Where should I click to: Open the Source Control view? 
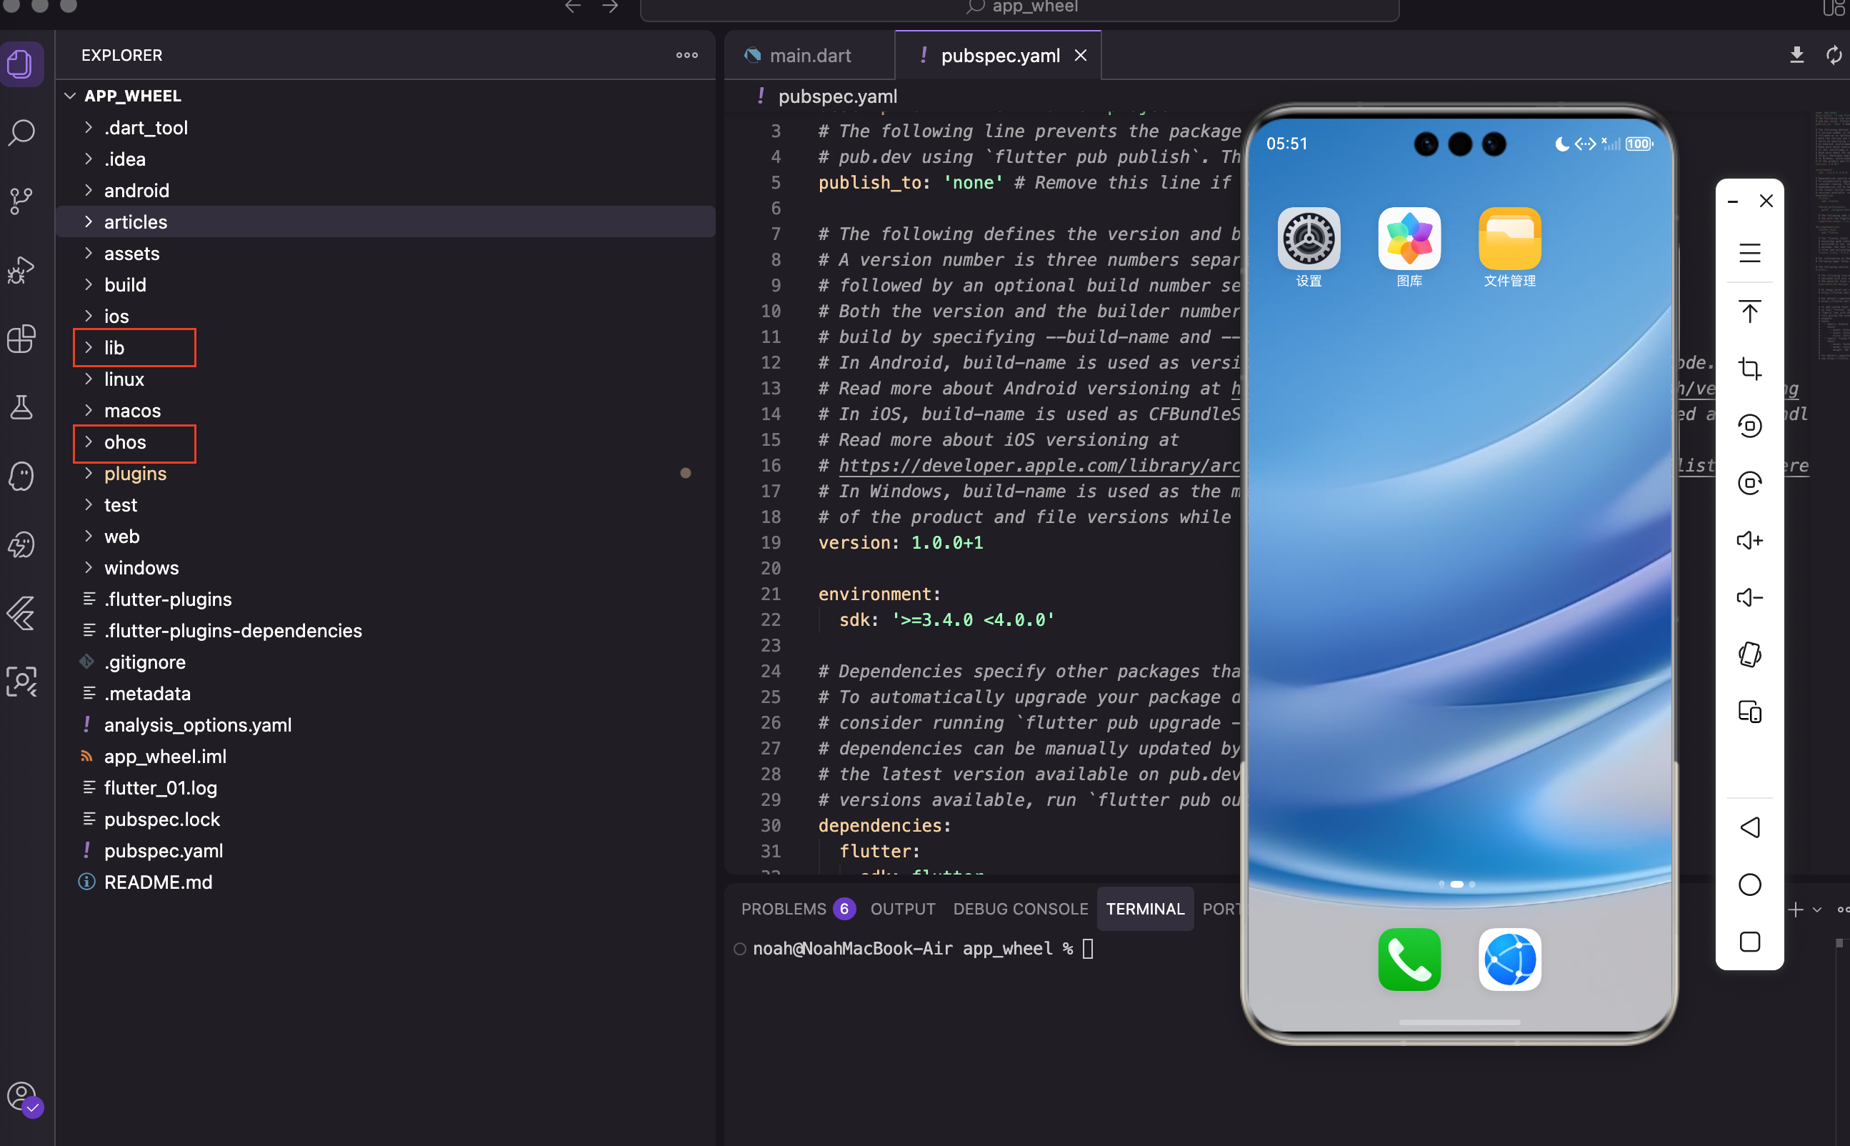click(22, 201)
